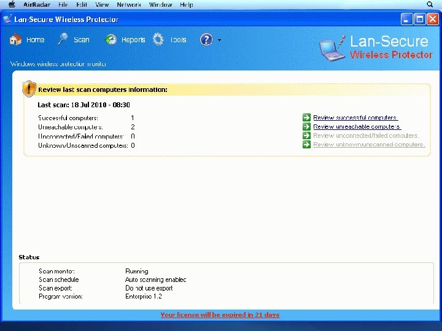Click the 'Scan schedule' label
The width and height of the screenshot is (442, 331).
click(x=59, y=280)
